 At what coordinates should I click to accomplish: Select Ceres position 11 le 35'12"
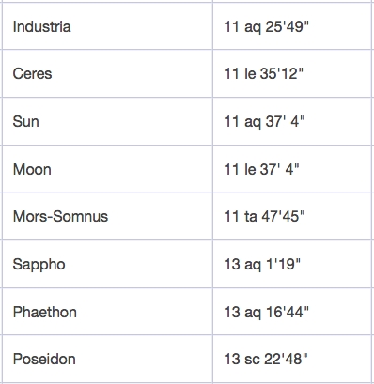point(263,74)
